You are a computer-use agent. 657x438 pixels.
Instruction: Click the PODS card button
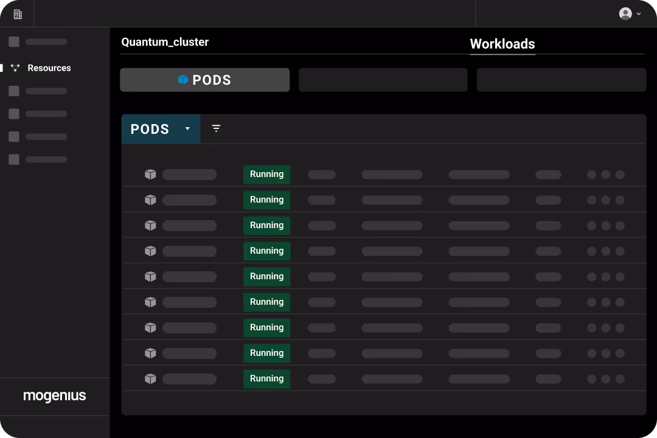[204, 80]
